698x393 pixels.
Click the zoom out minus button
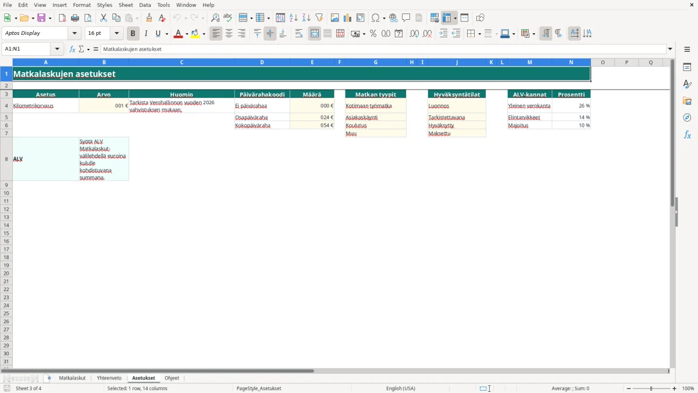(x=629, y=388)
